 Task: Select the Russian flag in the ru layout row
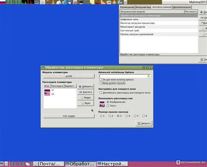(x=47, y=90)
